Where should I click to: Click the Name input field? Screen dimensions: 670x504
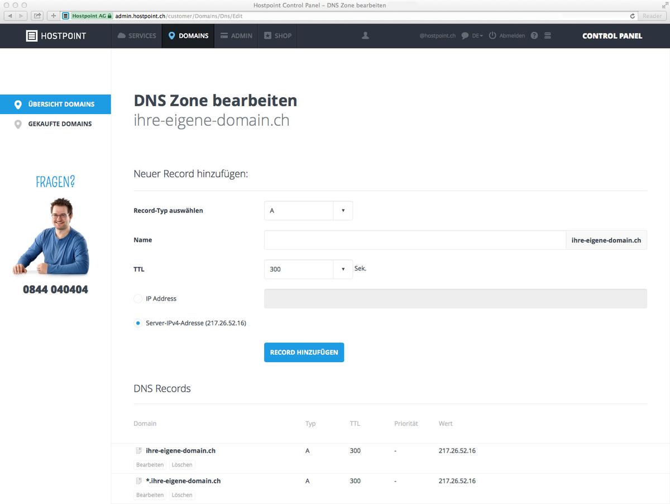(x=414, y=240)
